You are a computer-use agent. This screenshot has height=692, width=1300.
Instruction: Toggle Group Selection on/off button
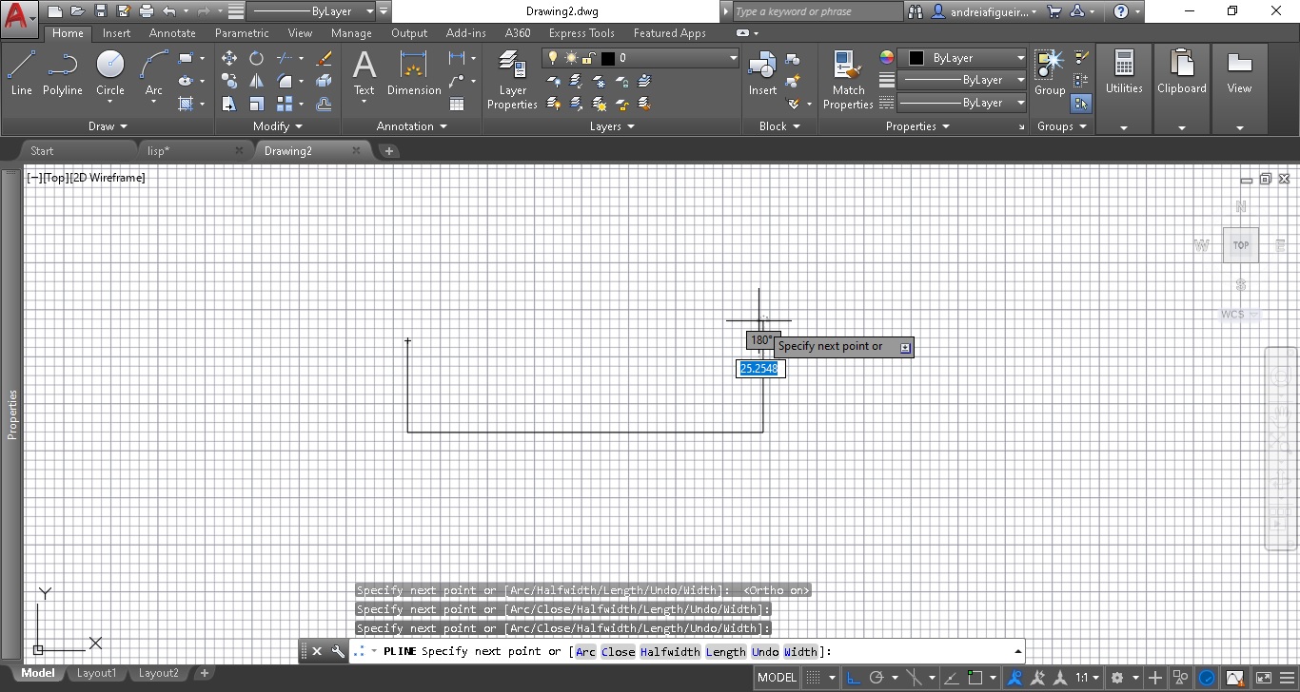click(1081, 104)
